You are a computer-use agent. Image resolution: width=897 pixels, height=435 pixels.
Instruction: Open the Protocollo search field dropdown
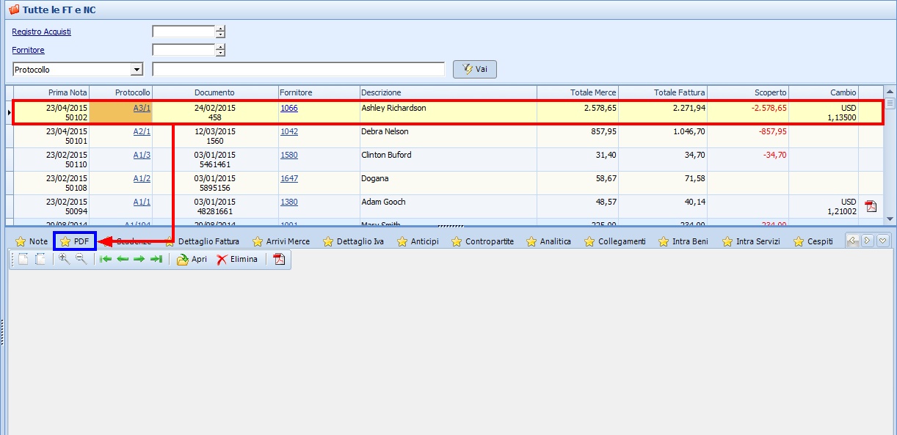coord(137,70)
